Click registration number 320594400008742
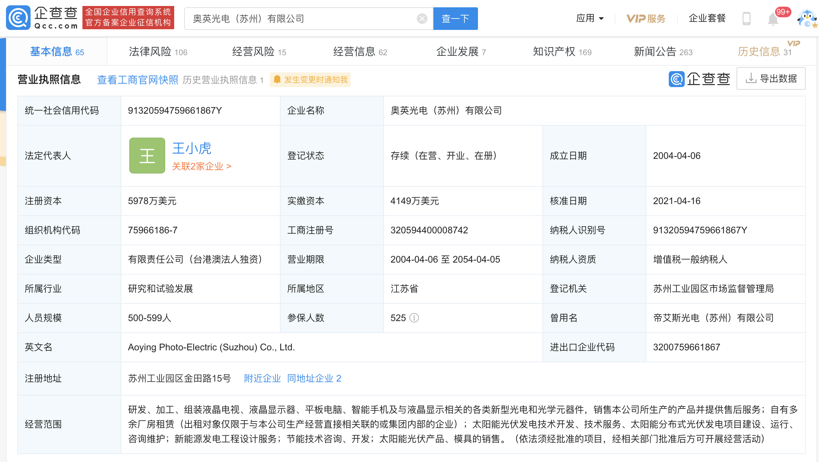 tap(429, 230)
